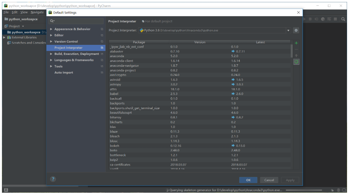Screen dimensions: 349x195
Task: Expand the Version Control settings node
Action: tap(51, 42)
